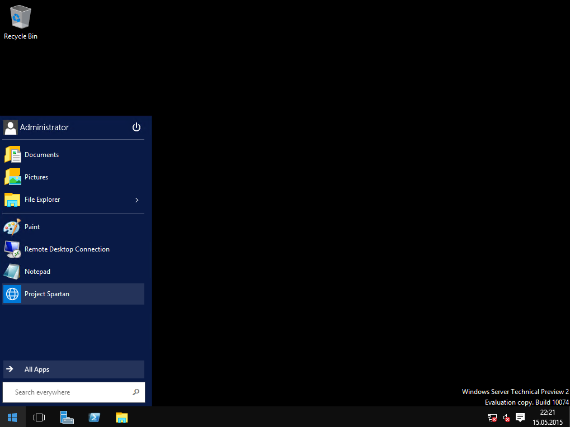
Task: Click the search magnifier icon
Action: [x=136, y=392]
